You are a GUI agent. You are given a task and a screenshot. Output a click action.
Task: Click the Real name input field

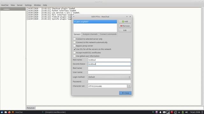pyautogui.click(x=109, y=68)
